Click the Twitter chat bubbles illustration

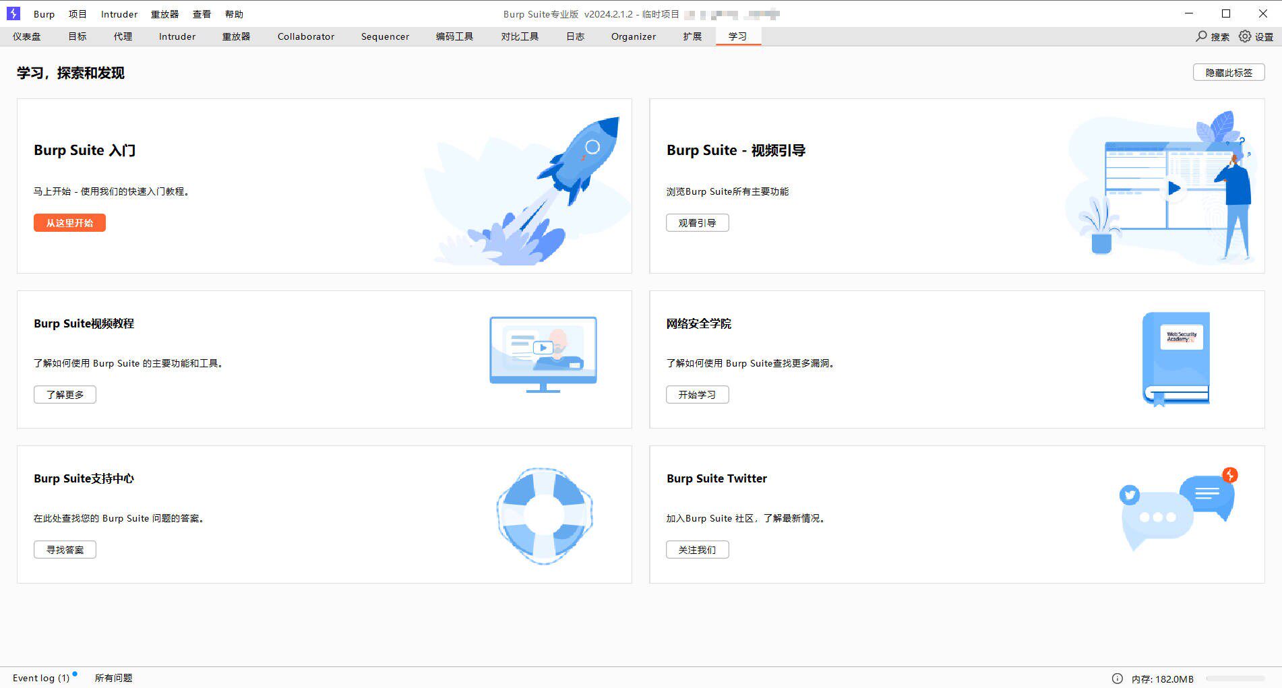tap(1178, 509)
